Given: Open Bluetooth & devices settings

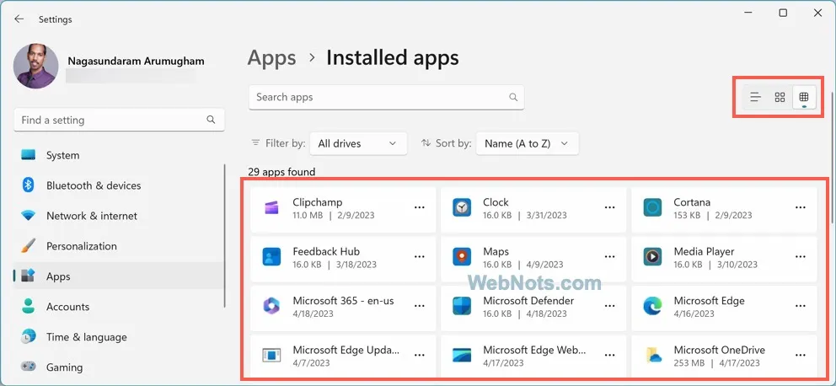Looking at the screenshot, I should pyautogui.click(x=118, y=185).
